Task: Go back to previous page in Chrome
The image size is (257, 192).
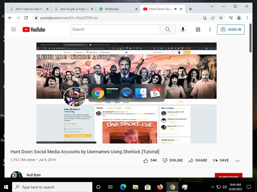Action: (x=10, y=18)
